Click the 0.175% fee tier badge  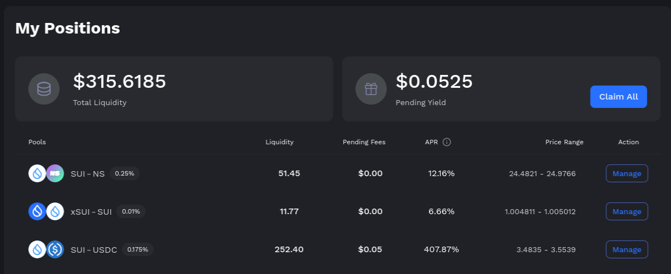click(x=138, y=249)
